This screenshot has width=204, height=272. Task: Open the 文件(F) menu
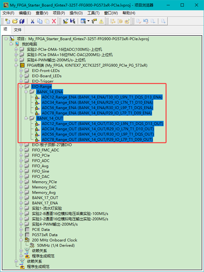[8, 13]
